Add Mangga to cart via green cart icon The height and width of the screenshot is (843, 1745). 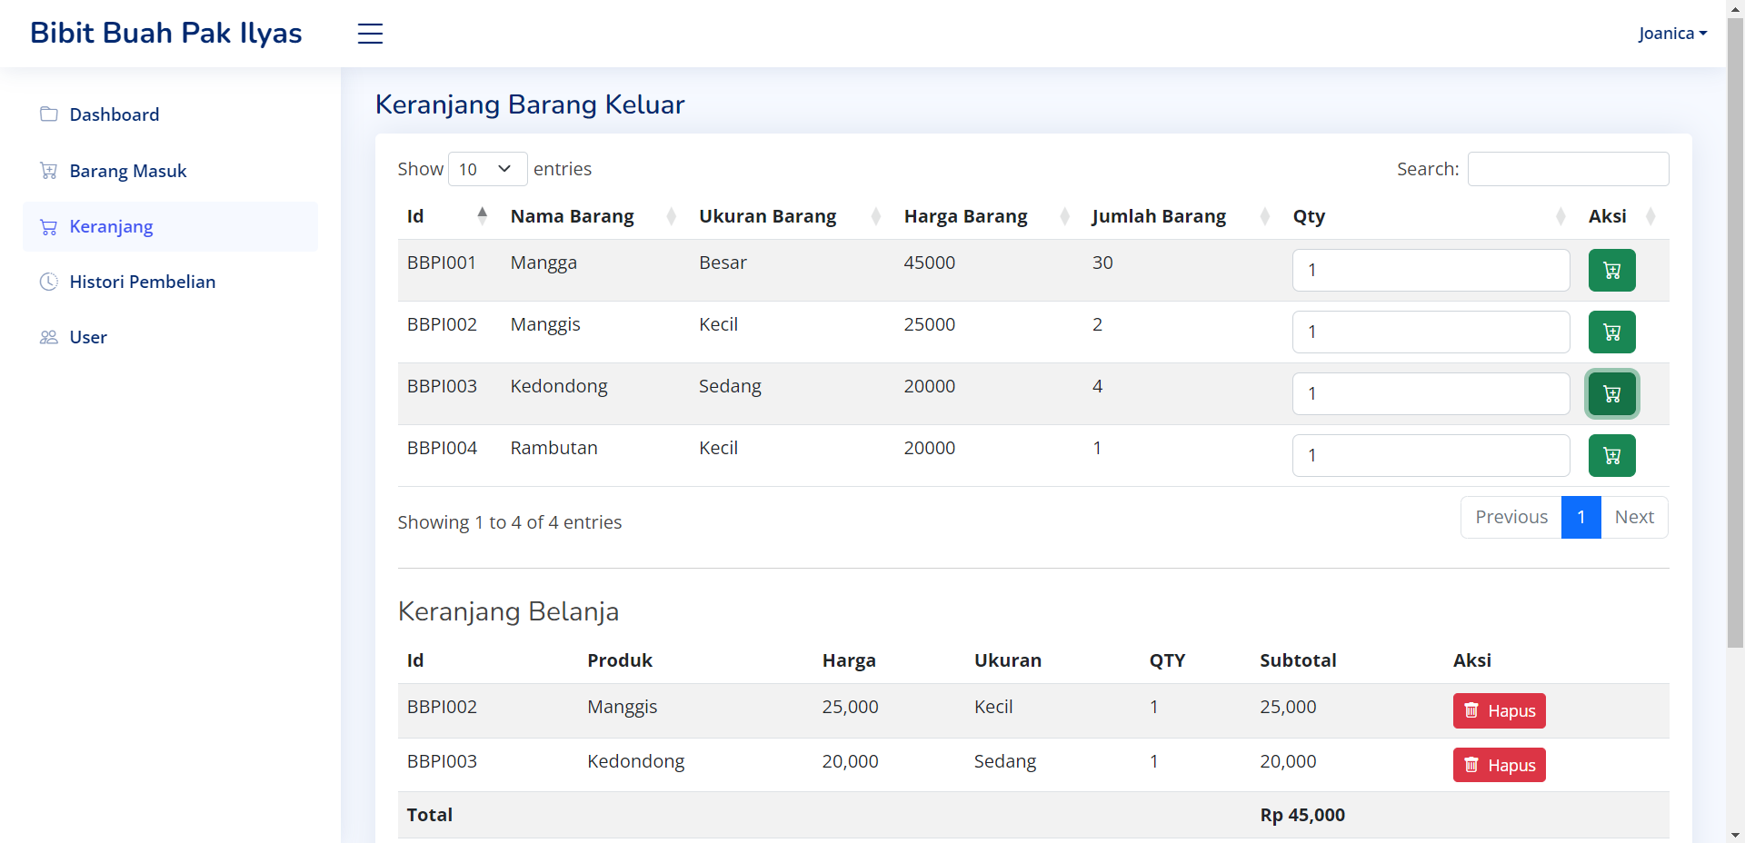click(x=1611, y=270)
